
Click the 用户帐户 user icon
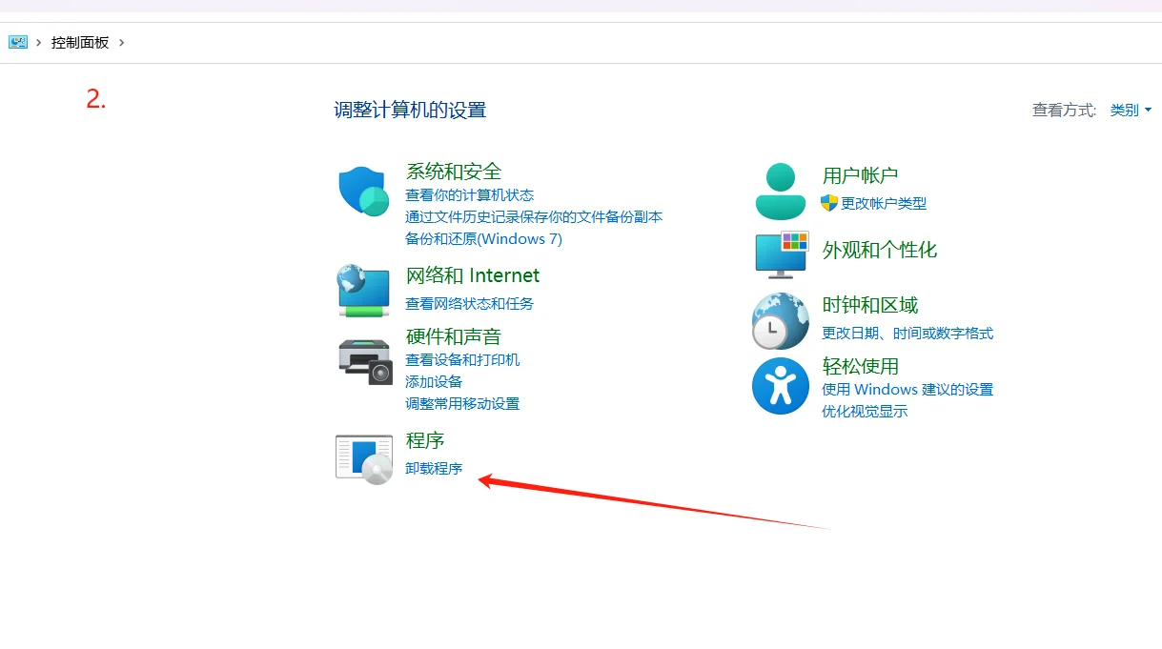click(x=780, y=189)
